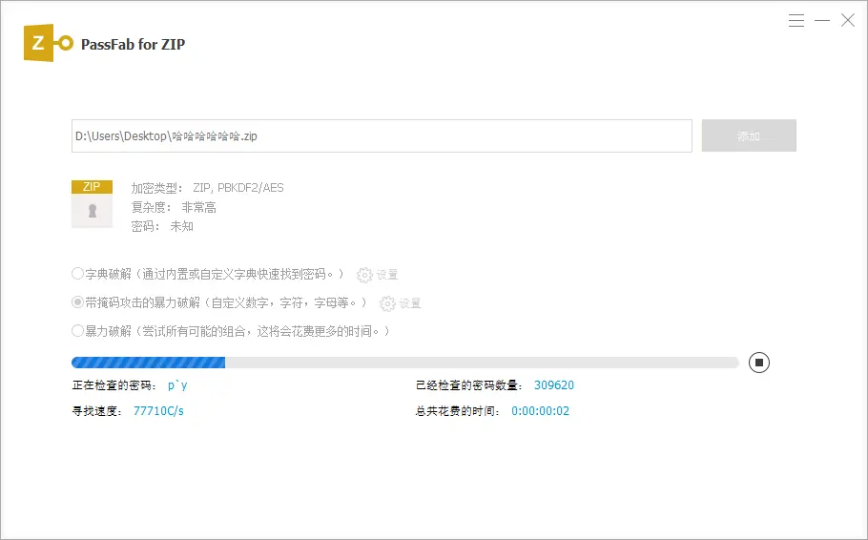The height and width of the screenshot is (540, 868).
Task: Click the 添加 add file button
Action: tap(749, 135)
